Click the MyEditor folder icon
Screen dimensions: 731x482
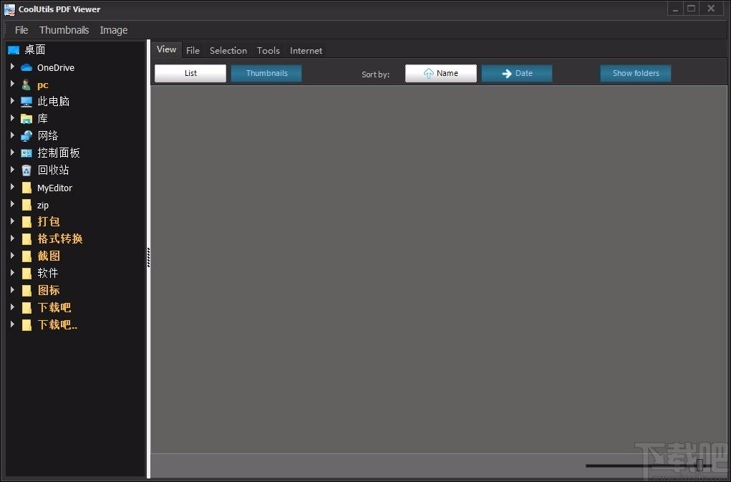(26, 188)
